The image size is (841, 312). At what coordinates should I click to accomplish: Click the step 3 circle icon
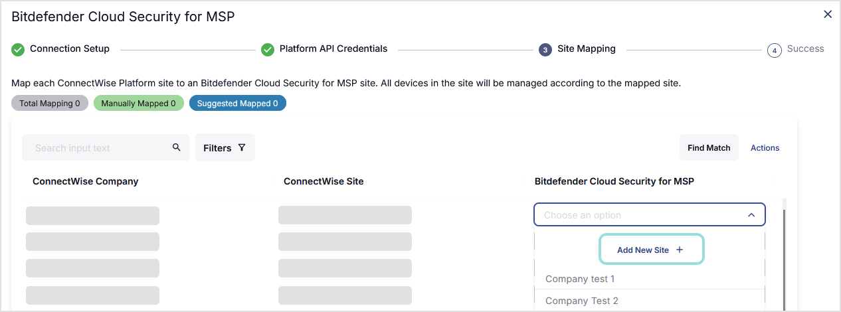545,50
